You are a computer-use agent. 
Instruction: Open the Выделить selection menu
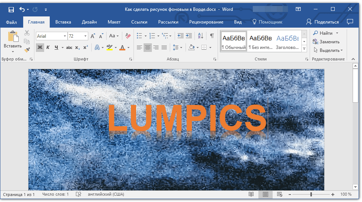pos(328,50)
